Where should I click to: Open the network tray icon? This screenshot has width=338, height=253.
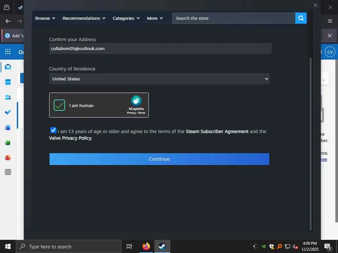pos(287,246)
